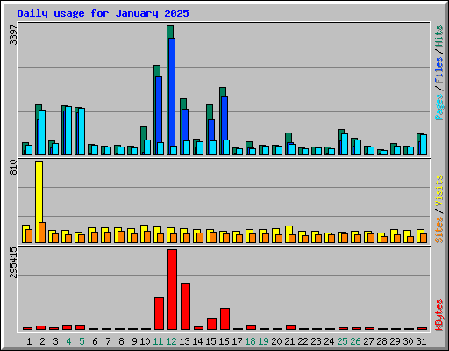Click day label "2" on the x-axis
The image size is (449, 351).
(42, 341)
